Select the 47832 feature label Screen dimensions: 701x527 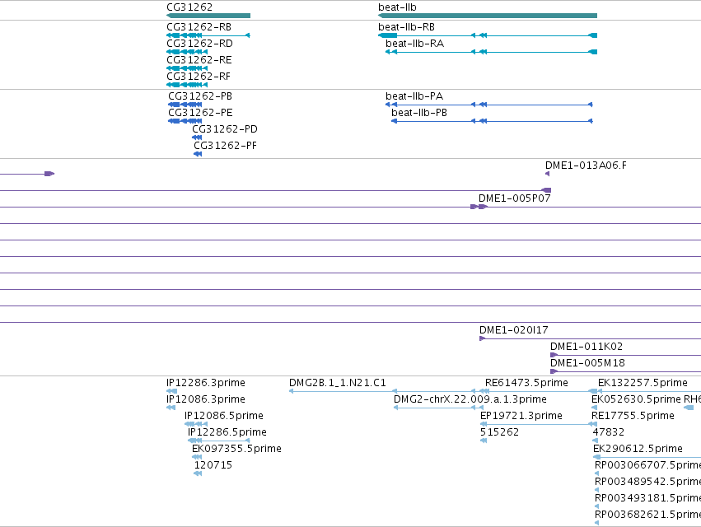(609, 432)
